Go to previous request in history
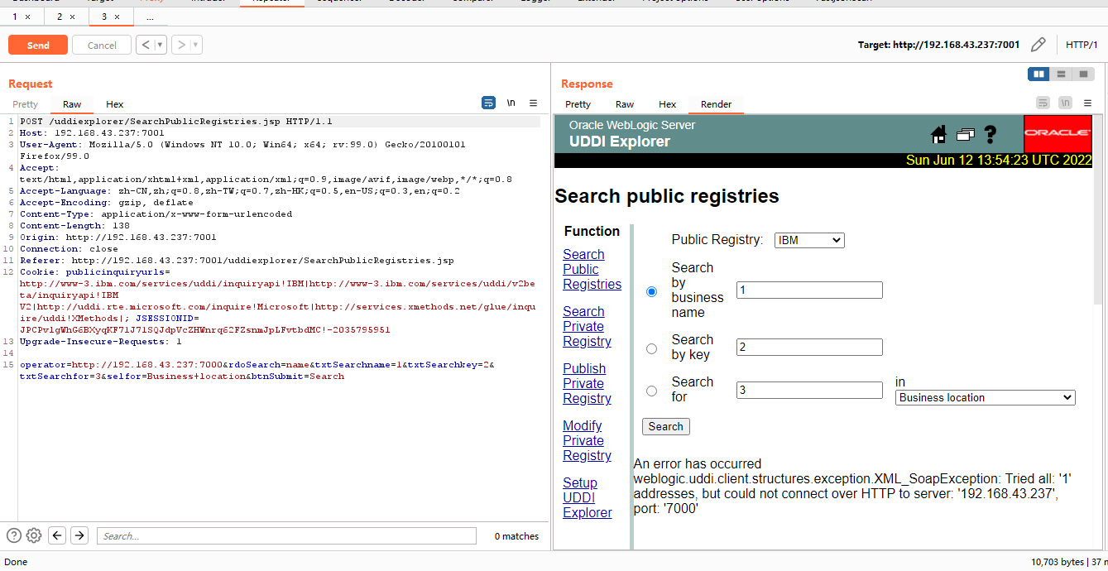The height and width of the screenshot is (571, 1108). [145, 45]
